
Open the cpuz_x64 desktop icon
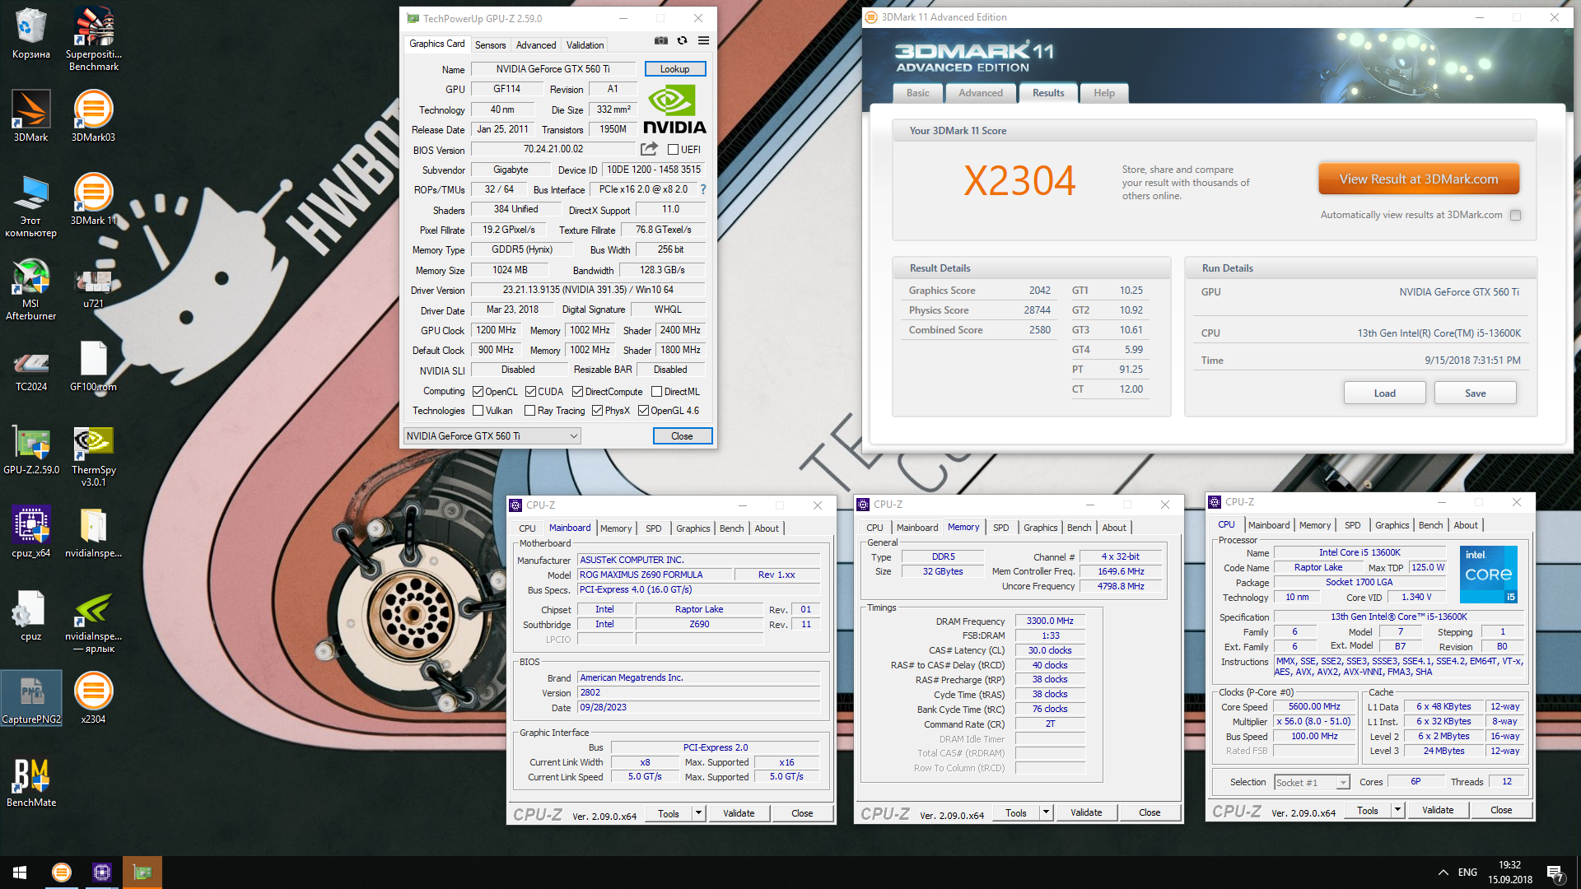[x=31, y=533]
